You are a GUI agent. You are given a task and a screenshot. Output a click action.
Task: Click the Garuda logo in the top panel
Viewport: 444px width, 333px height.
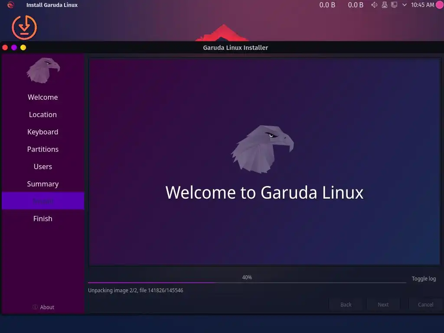click(10, 5)
